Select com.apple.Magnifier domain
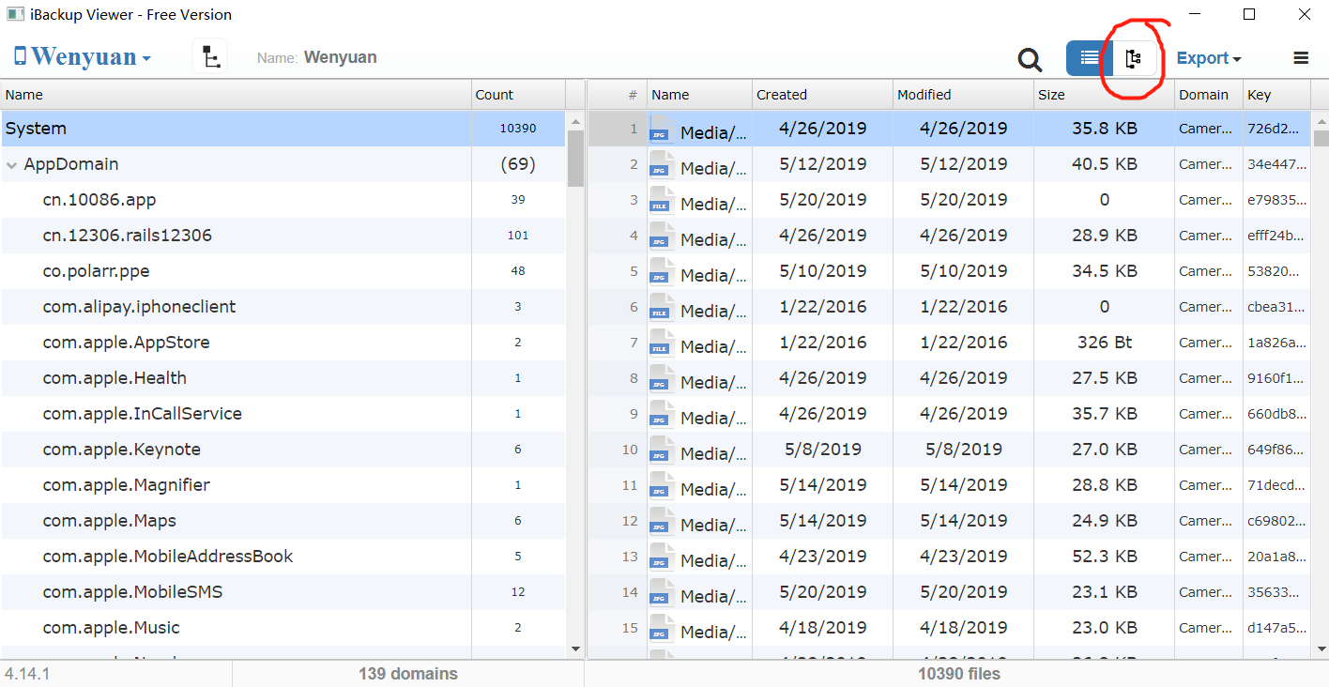The width and height of the screenshot is (1329, 687). pyautogui.click(x=283, y=485)
